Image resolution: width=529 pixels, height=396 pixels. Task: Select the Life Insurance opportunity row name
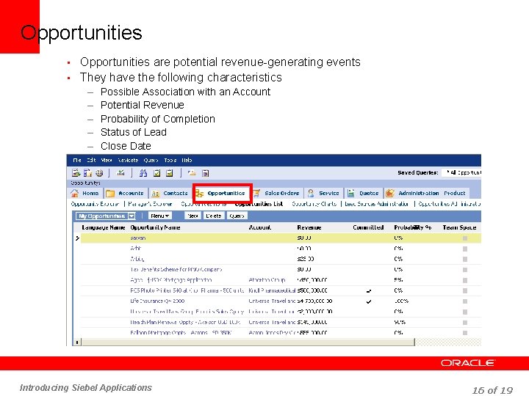coord(157,301)
